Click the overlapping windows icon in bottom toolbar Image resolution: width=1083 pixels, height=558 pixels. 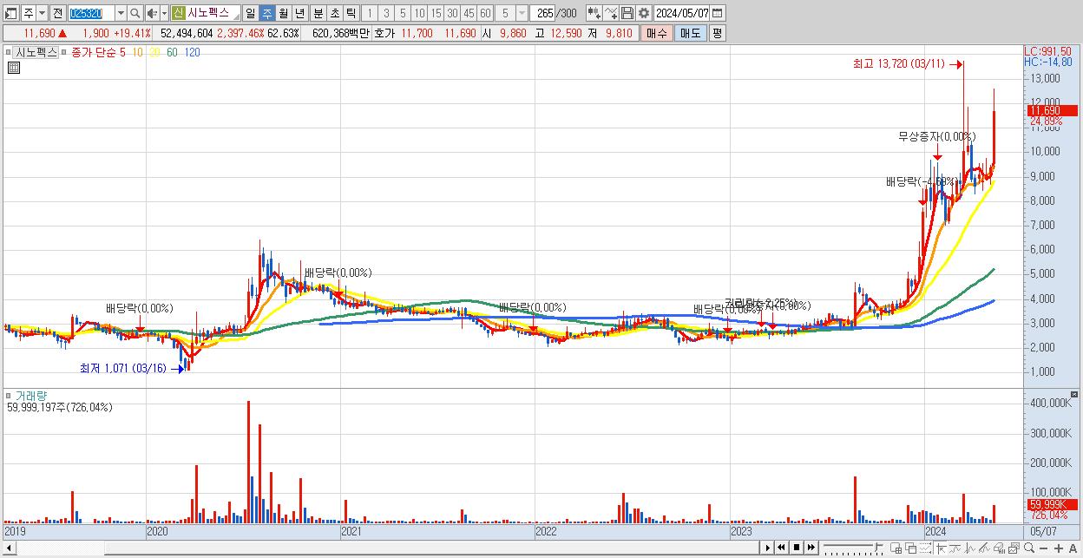[x=911, y=548]
